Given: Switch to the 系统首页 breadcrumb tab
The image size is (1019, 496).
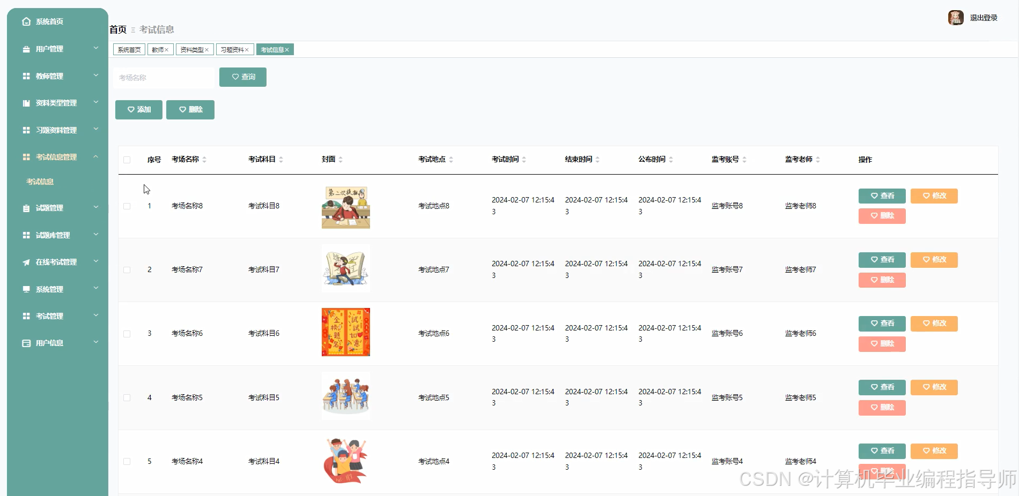Looking at the screenshot, I should [128, 49].
